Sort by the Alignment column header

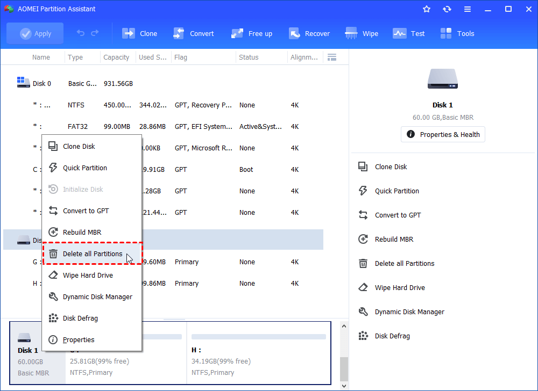[x=305, y=57]
